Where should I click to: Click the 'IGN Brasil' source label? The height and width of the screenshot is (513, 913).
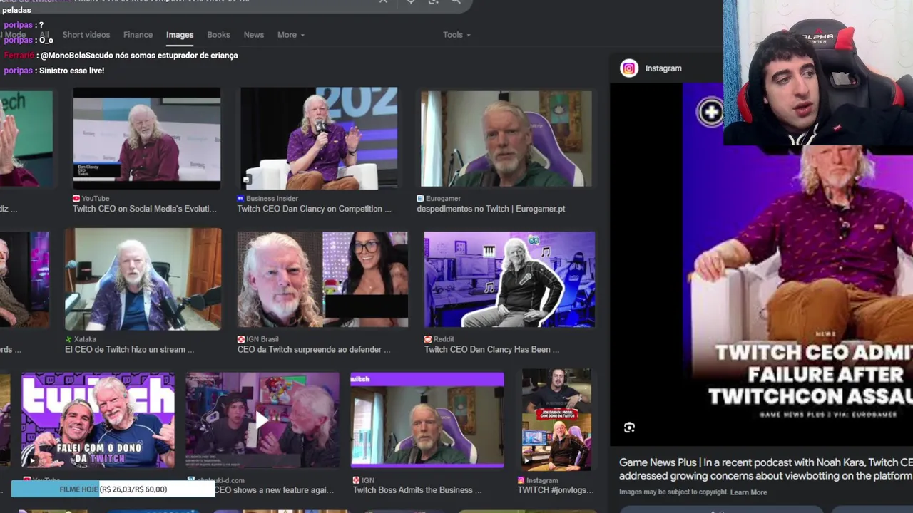pos(262,339)
